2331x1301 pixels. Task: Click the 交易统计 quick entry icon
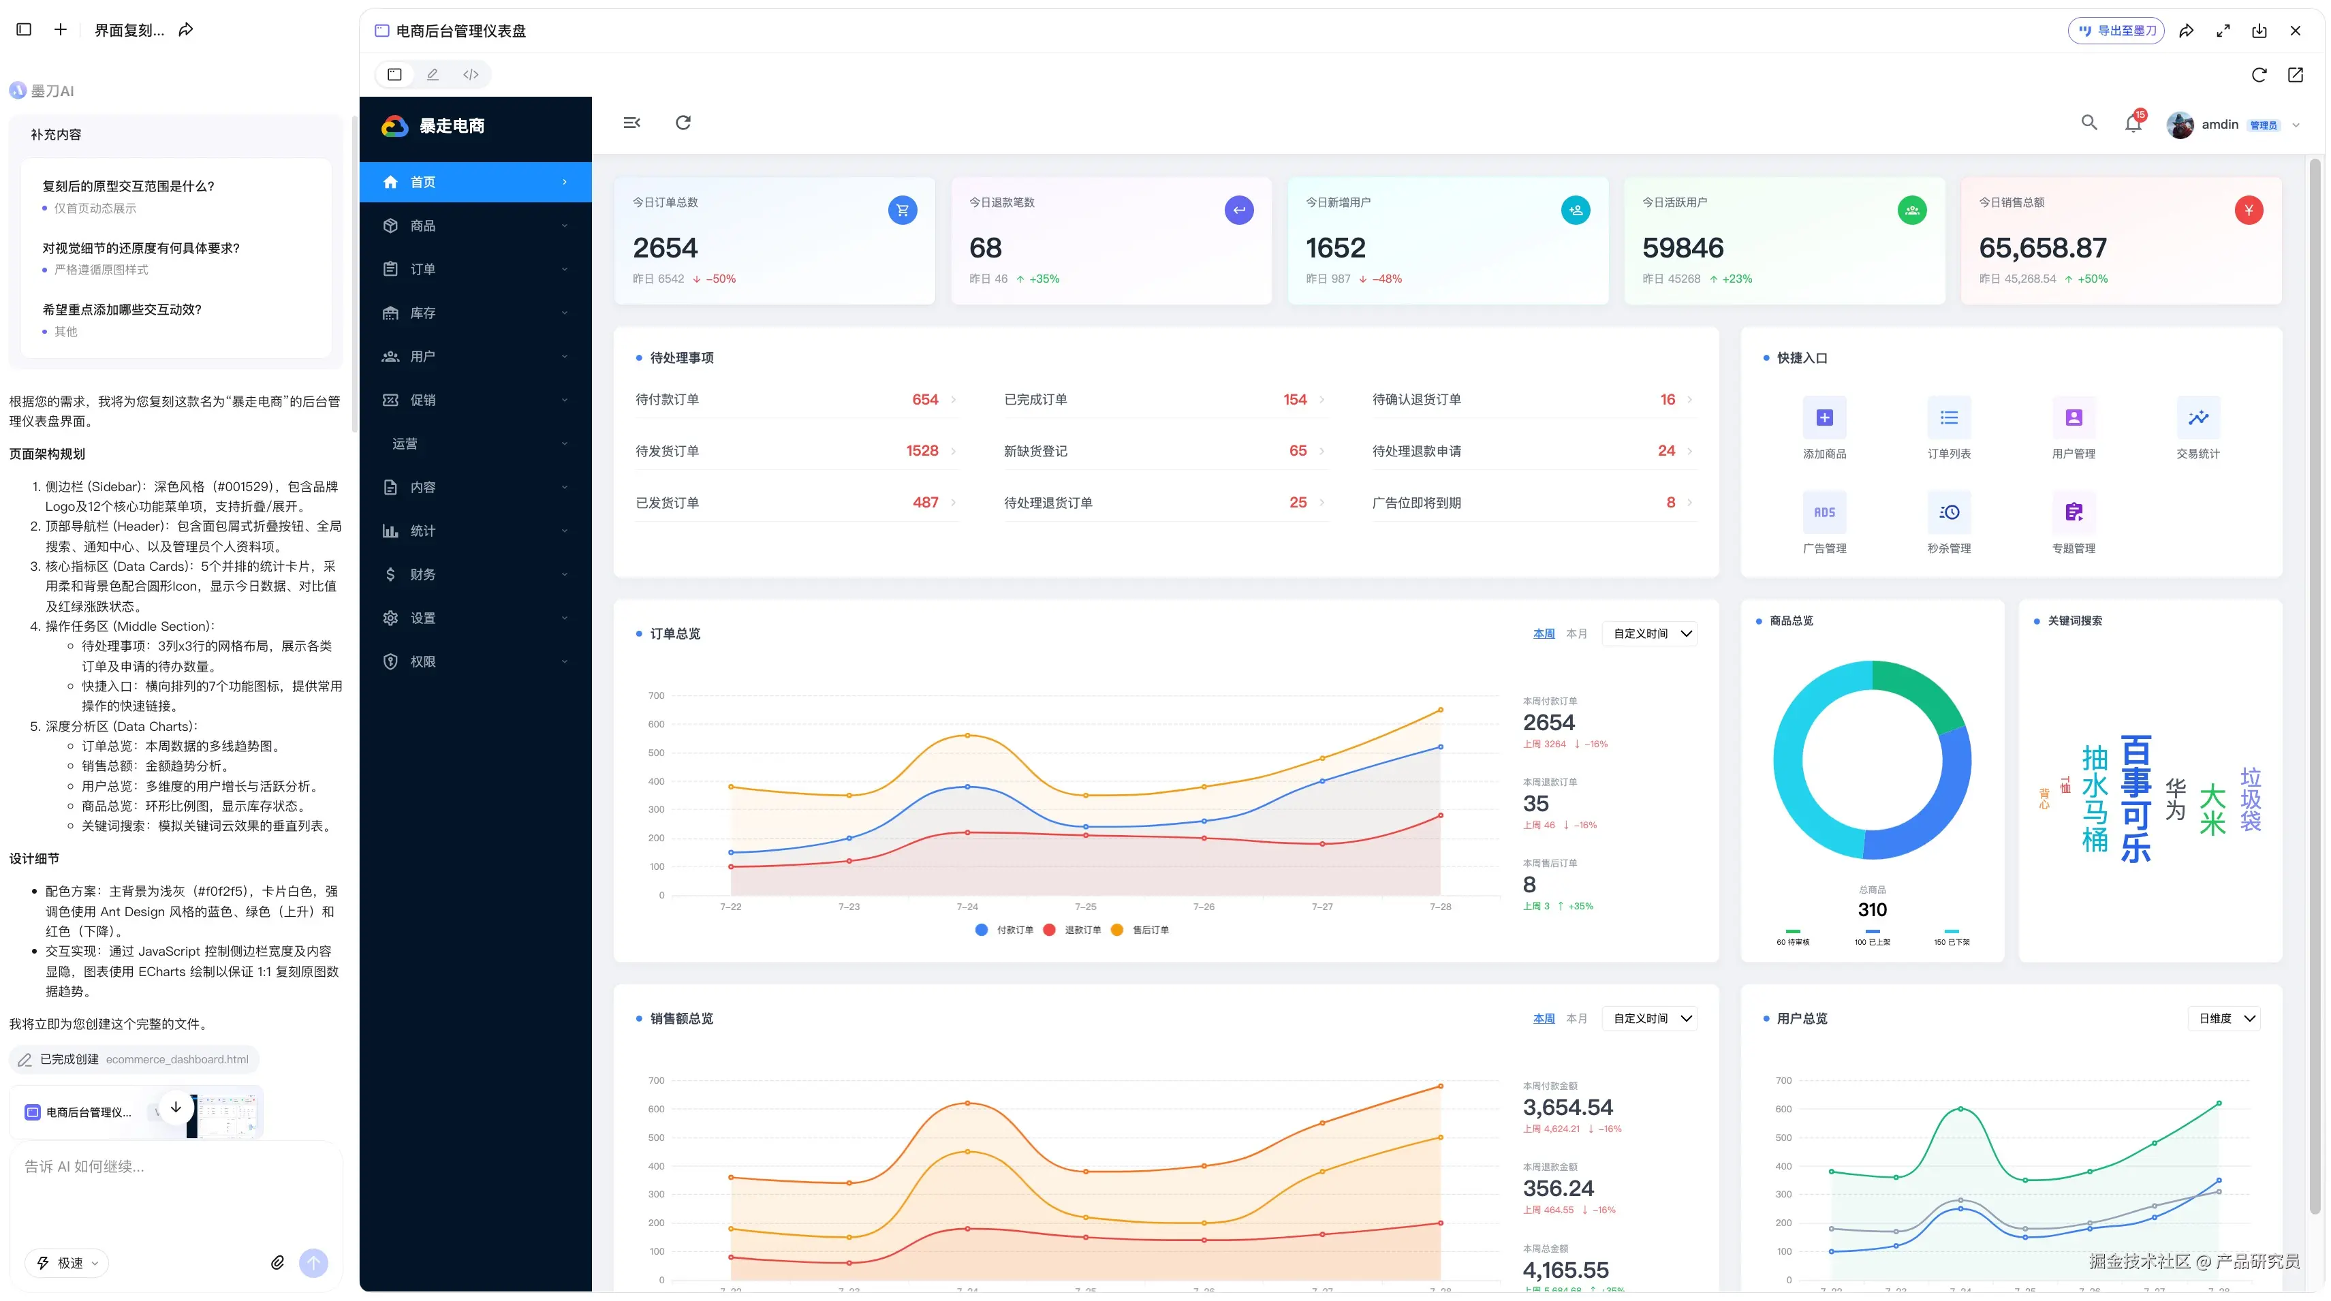(x=2197, y=418)
